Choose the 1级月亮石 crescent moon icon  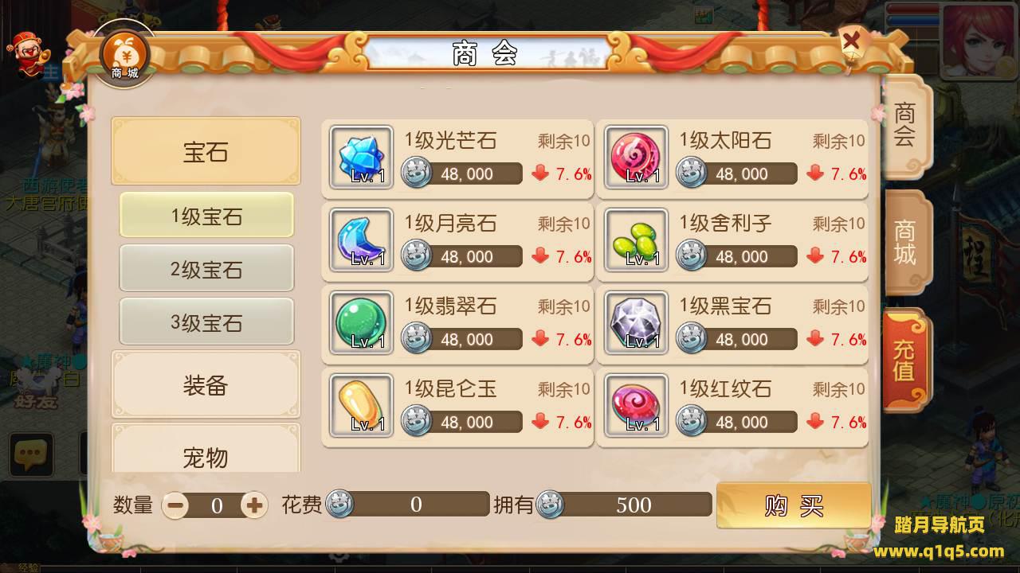click(x=361, y=240)
